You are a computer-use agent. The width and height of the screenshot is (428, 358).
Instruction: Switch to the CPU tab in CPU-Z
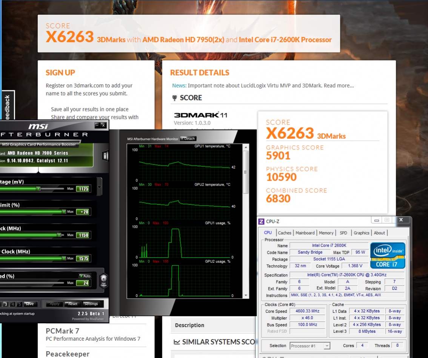pyautogui.click(x=268, y=233)
